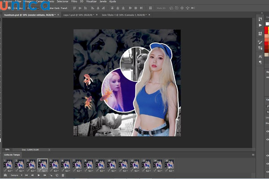
Task: Duplicate the selected timeline frame
Action: (x=57, y=175)
